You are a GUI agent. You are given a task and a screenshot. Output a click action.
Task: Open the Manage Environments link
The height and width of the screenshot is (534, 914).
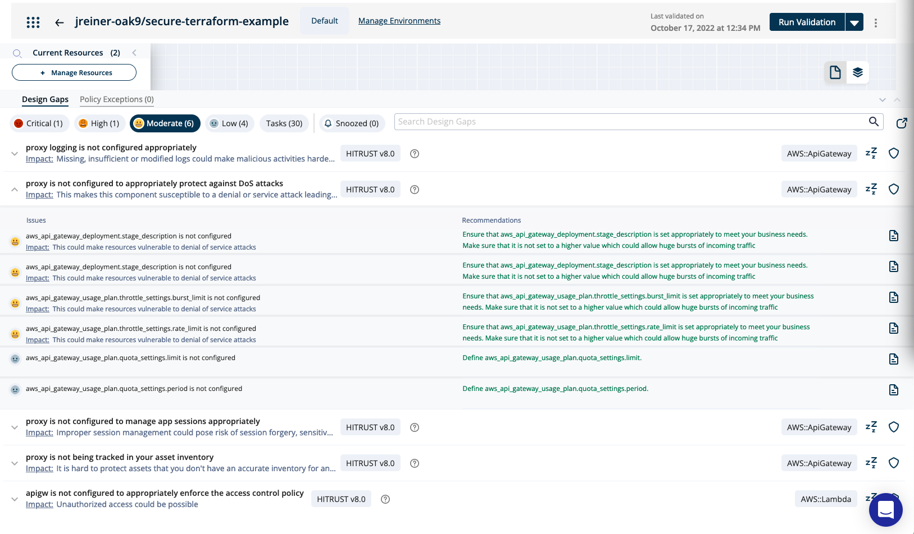click(399, 21)
